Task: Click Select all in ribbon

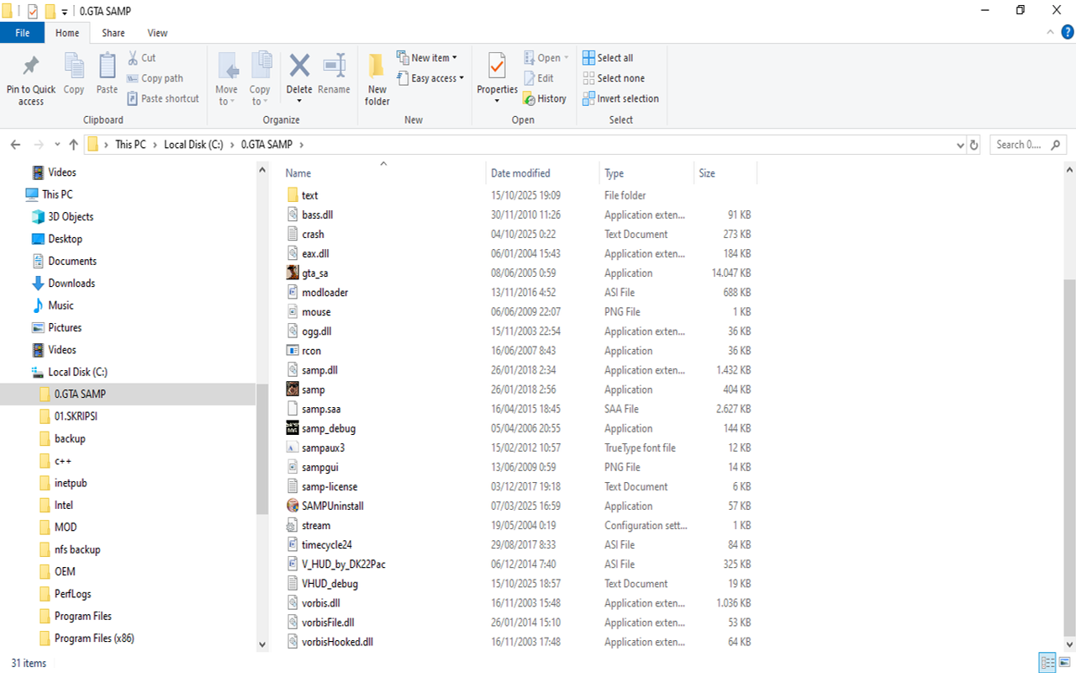Action: pos(608,58)
